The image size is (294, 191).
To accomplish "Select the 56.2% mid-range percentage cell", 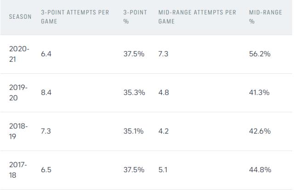I will click(x=260, y=54).
